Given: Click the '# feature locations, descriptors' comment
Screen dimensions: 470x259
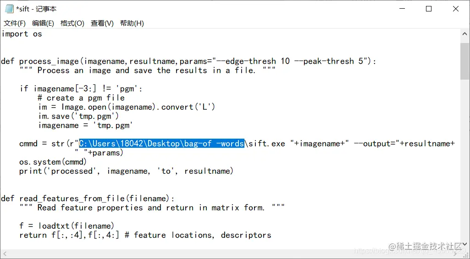Looking at the screenshot, I should pos(198,235).
